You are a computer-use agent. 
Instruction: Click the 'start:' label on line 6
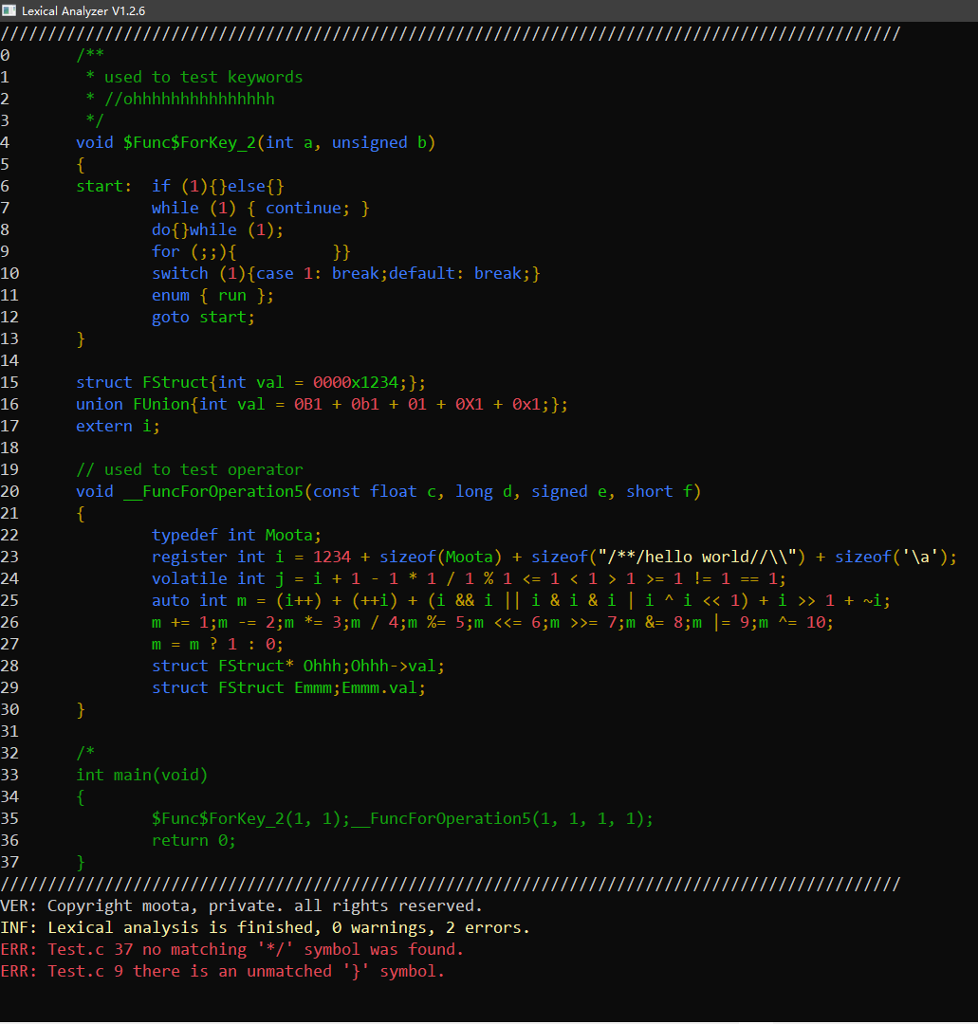[104, 186]
